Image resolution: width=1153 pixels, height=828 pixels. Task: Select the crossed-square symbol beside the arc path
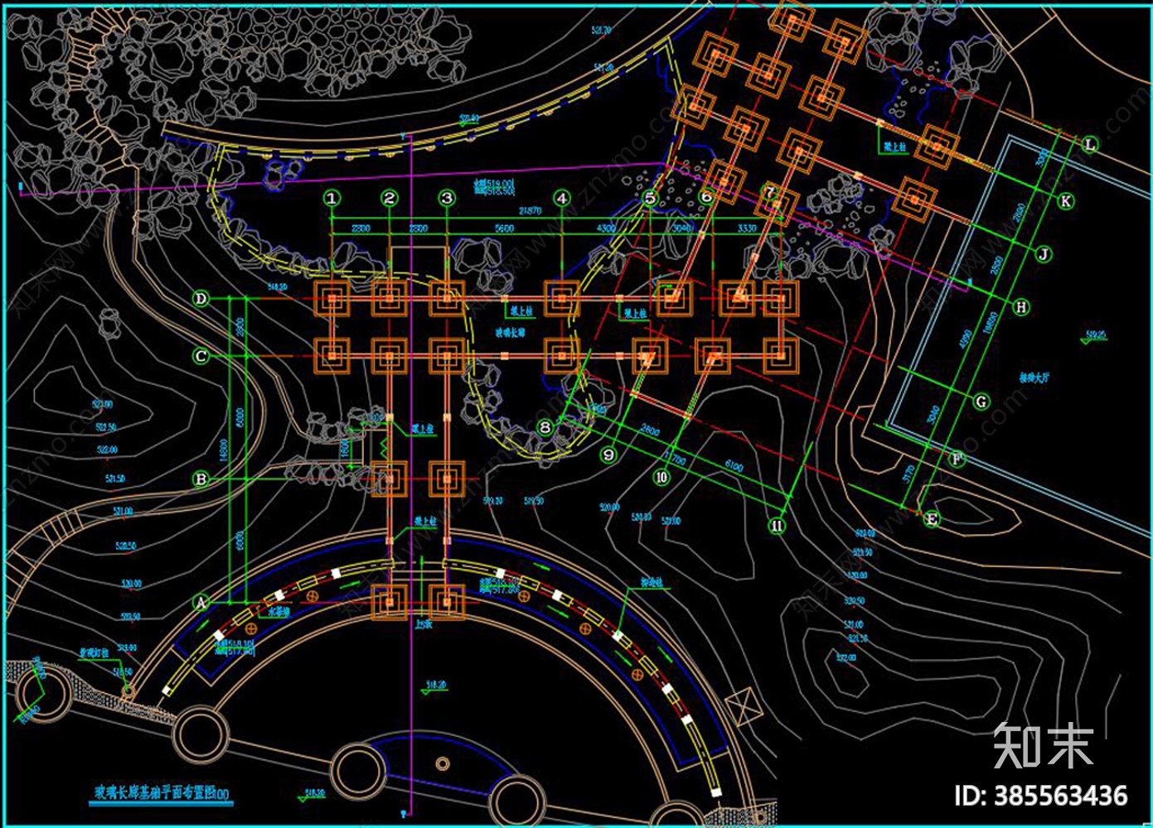pyautogui.click(x=742, y=708)
